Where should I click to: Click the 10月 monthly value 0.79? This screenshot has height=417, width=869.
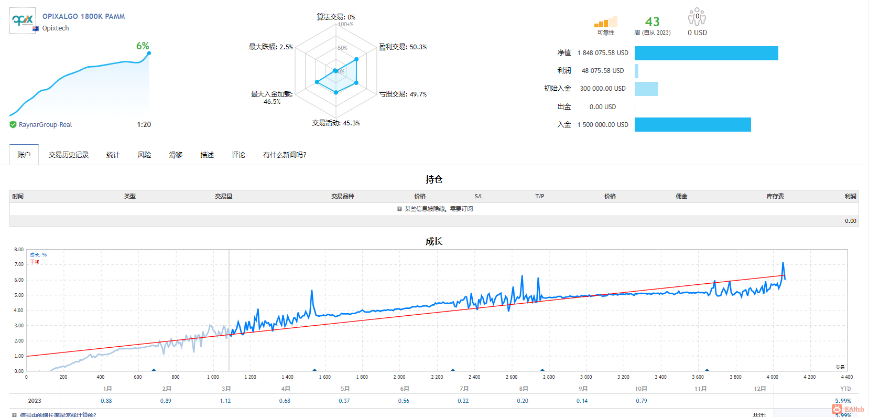642,401
